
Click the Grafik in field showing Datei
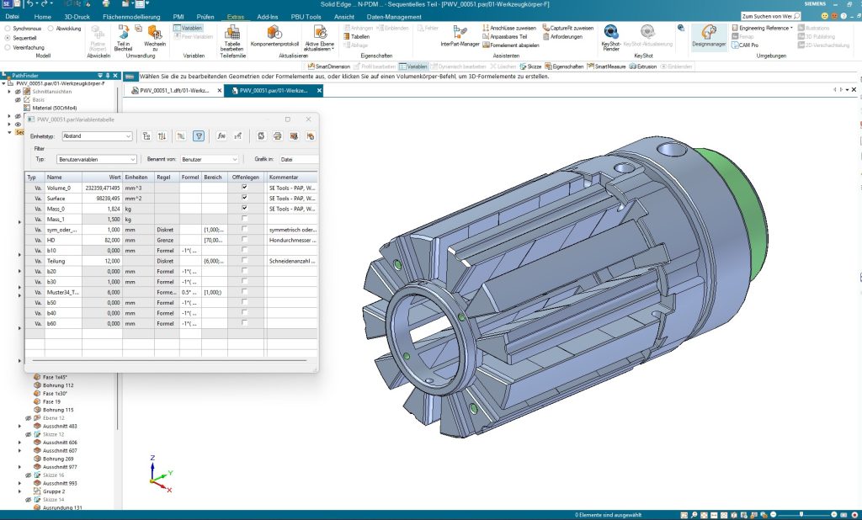(x=299, y=159)
